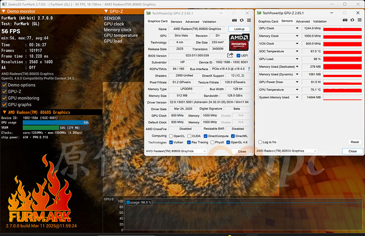
Task: Click the Bus Interface question mark icon
Action: 249,68
